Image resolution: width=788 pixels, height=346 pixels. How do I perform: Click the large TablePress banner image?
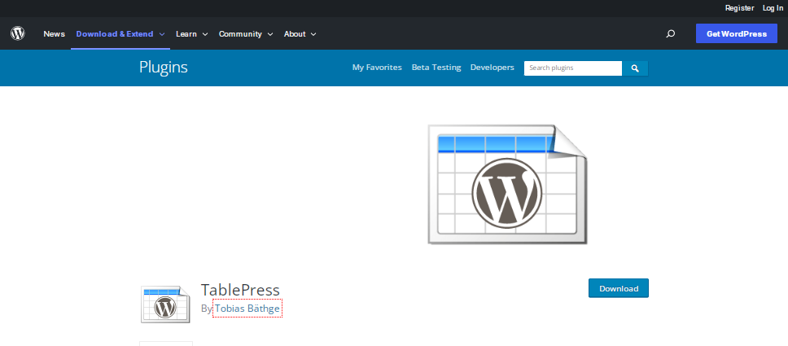506,184
